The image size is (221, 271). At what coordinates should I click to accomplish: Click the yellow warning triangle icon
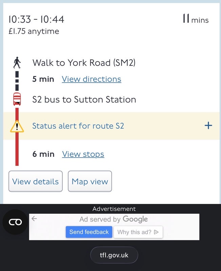17,126
